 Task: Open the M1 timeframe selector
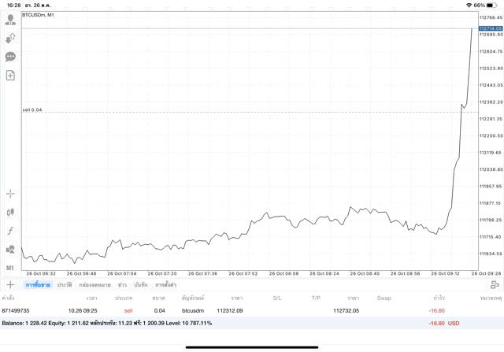click(x=10, y=268)
